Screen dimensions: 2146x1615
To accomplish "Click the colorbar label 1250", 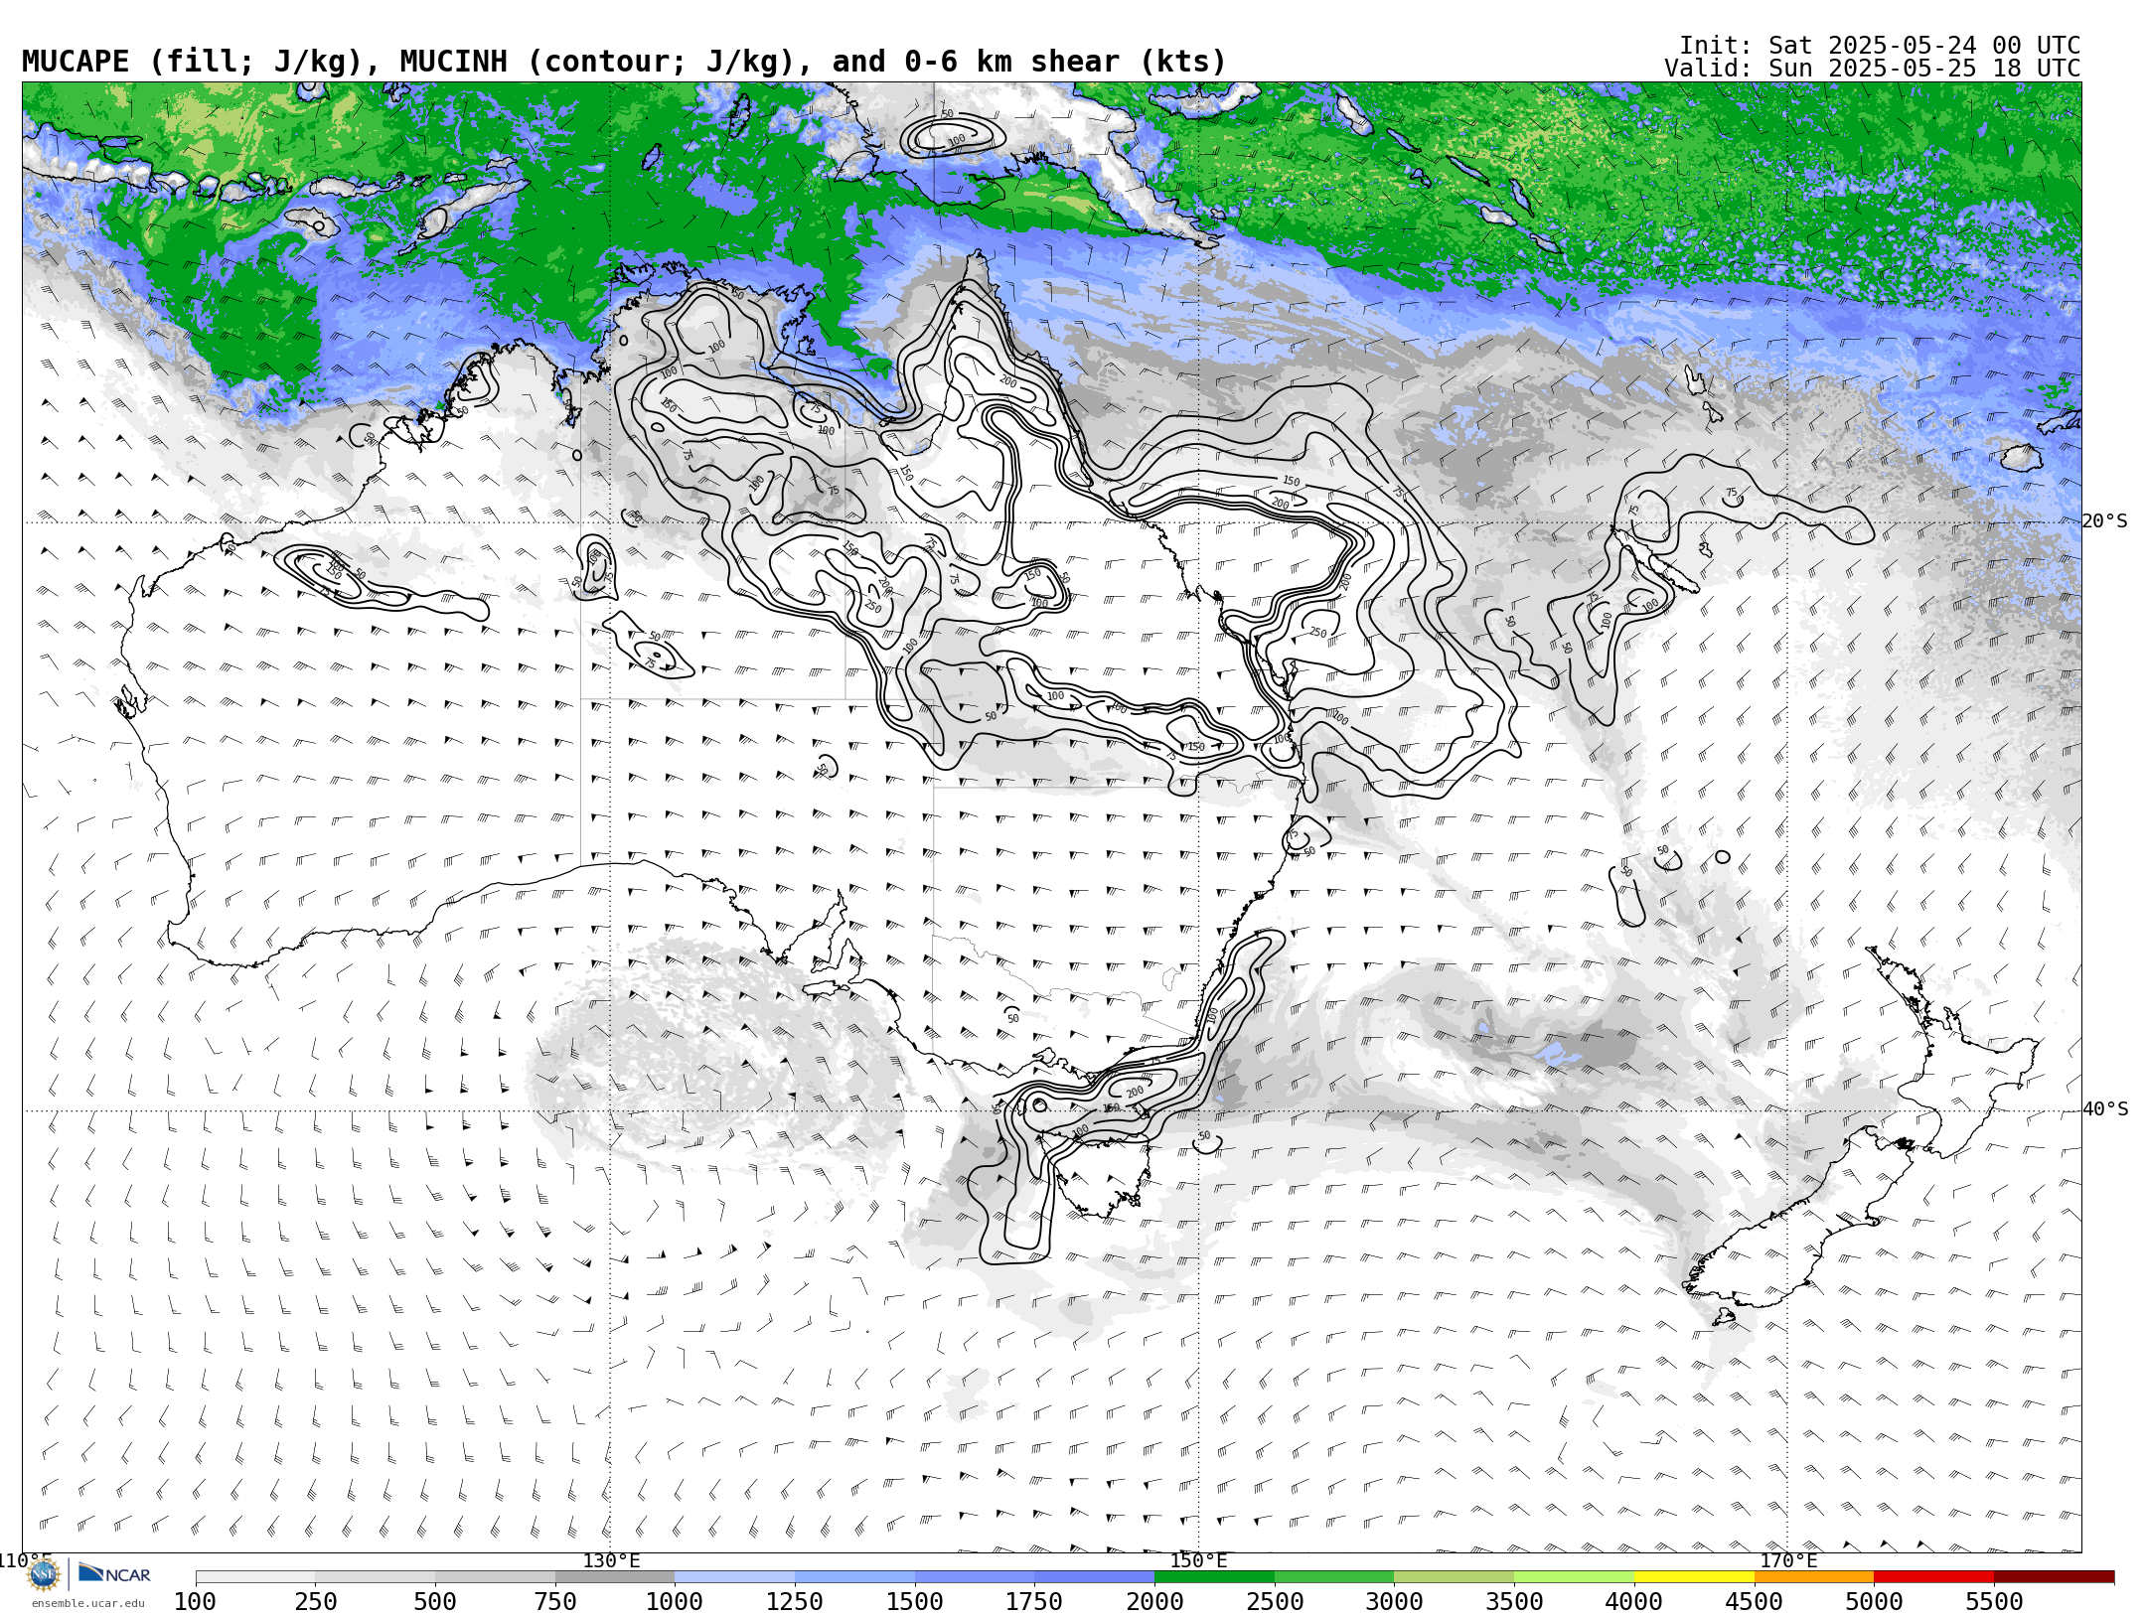I will point(795,1602).
